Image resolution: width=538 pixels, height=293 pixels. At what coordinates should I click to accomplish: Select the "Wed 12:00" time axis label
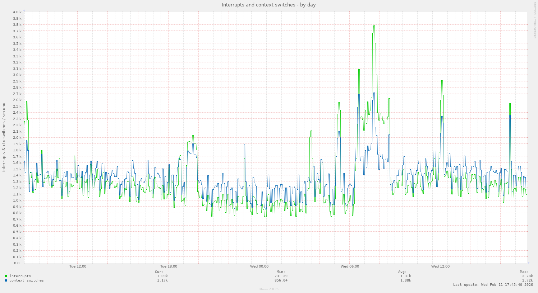click(440, 266)
